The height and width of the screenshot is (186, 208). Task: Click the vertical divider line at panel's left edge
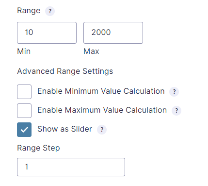(x=8, y=93)
